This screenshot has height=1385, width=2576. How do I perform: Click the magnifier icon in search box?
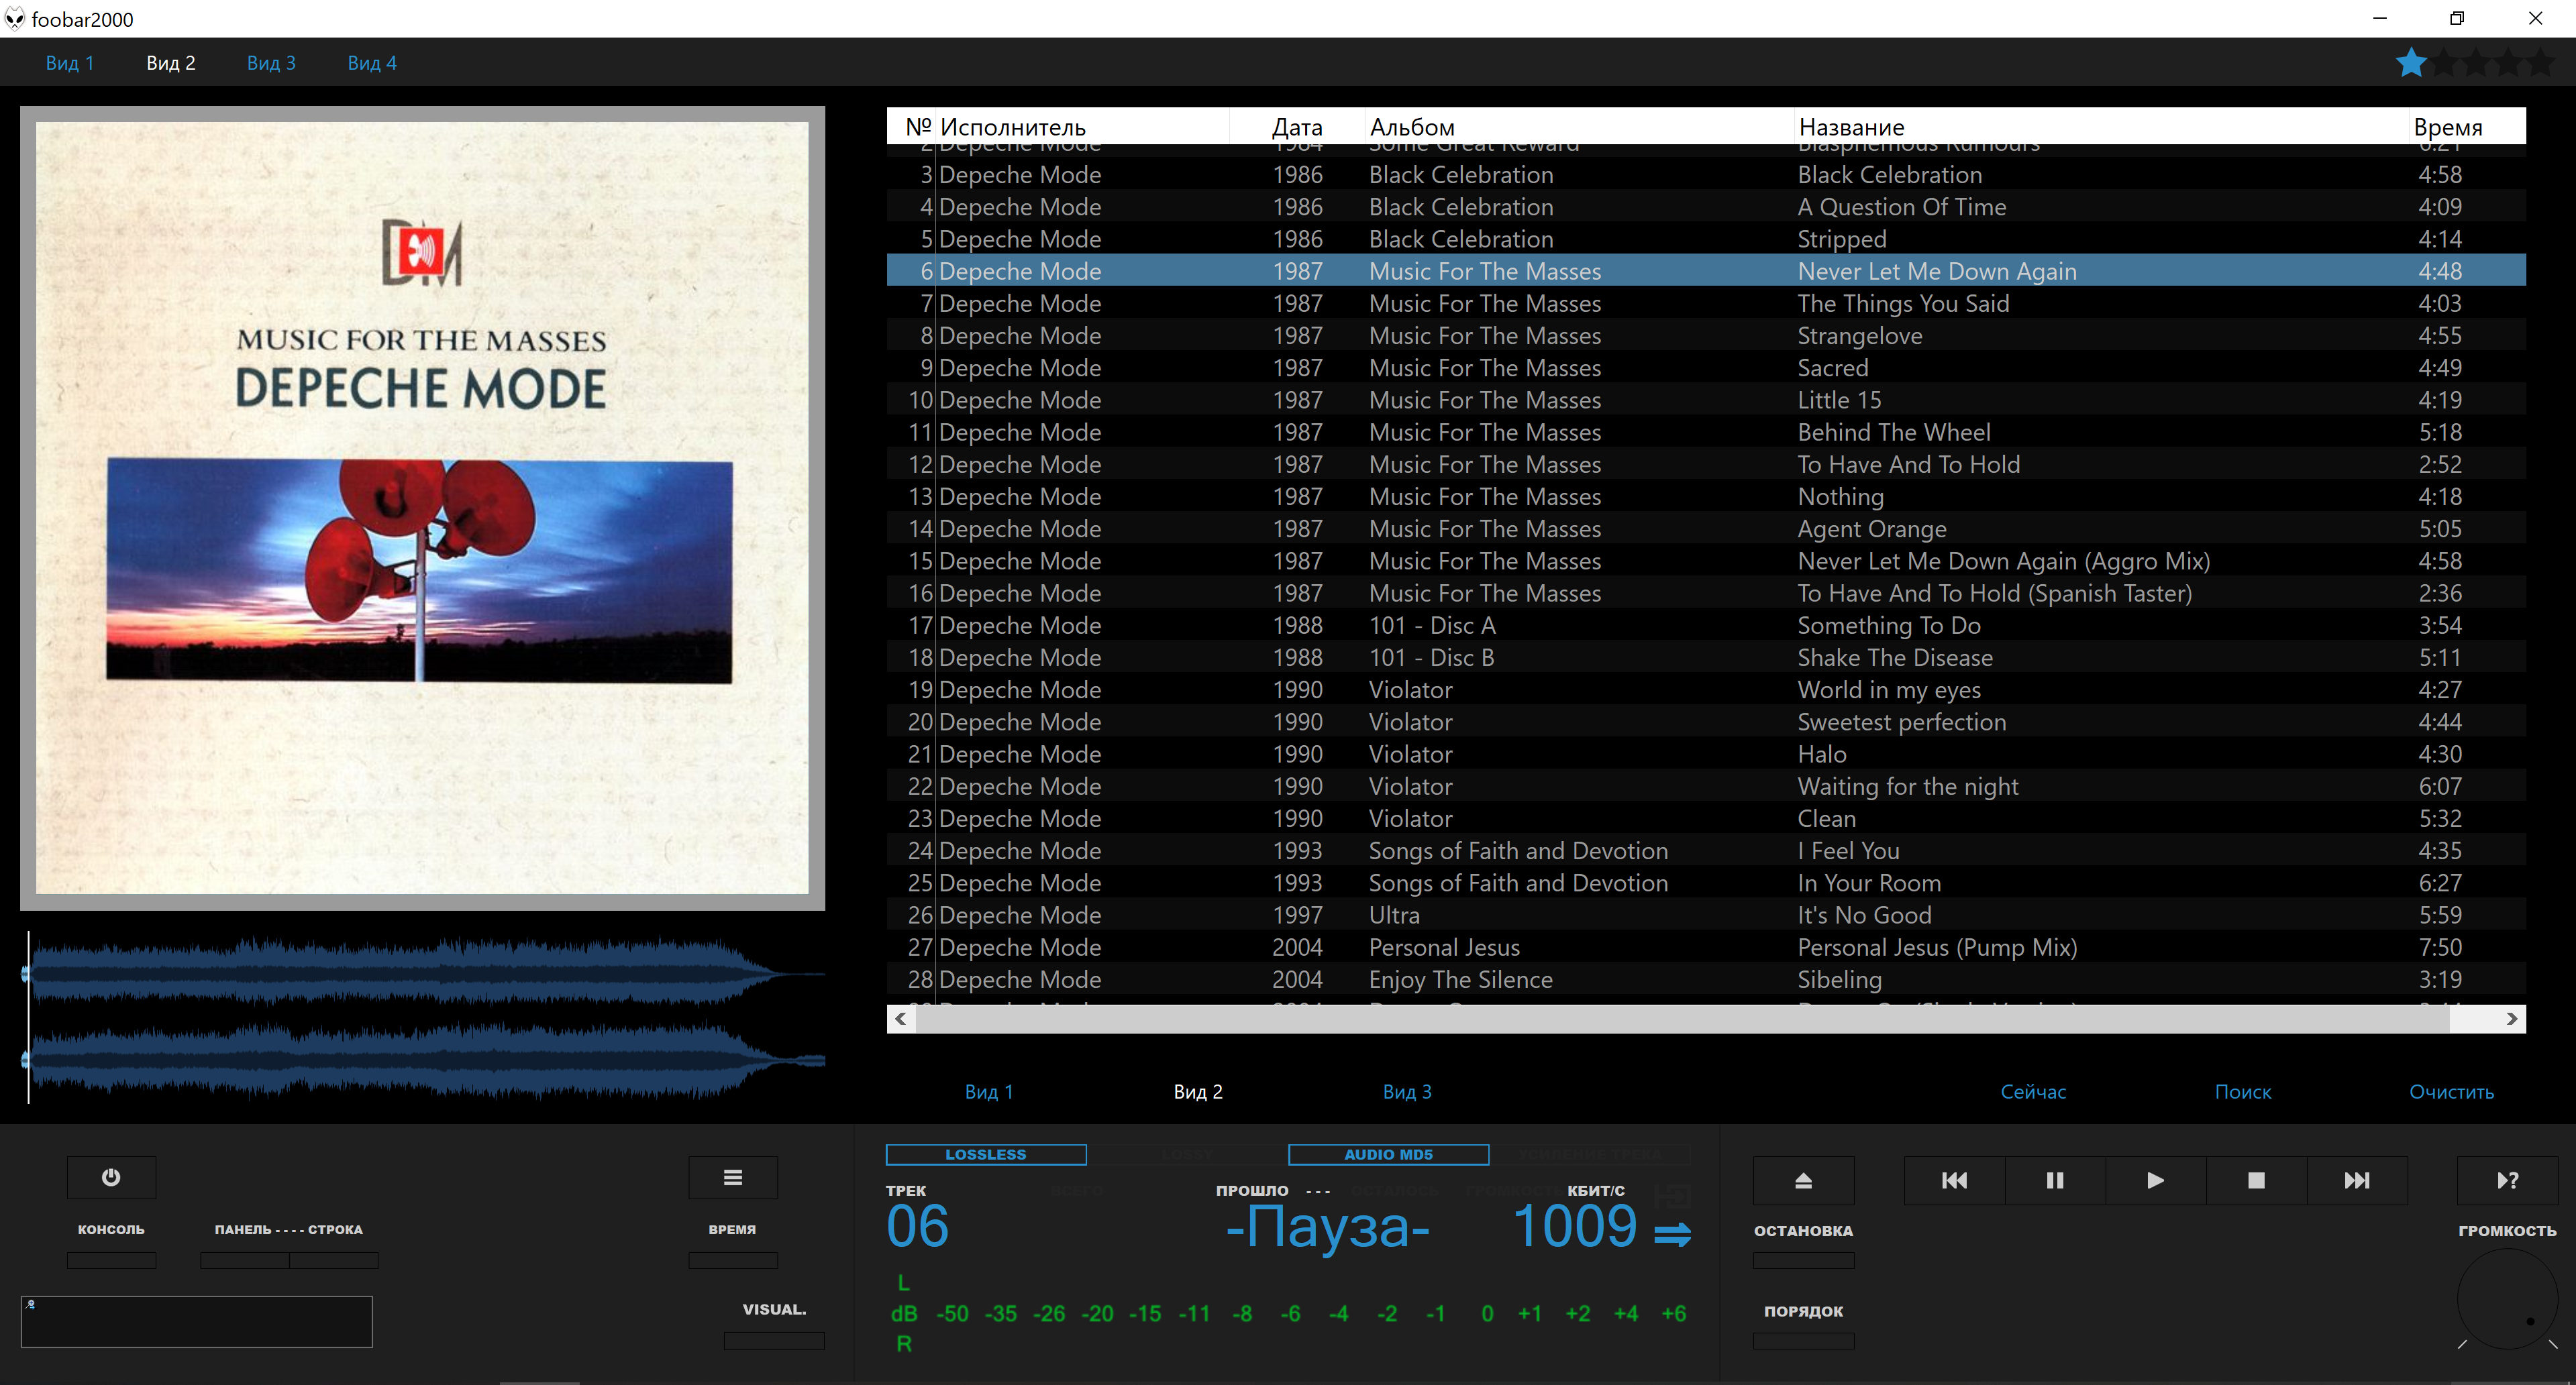point(31,1304)
